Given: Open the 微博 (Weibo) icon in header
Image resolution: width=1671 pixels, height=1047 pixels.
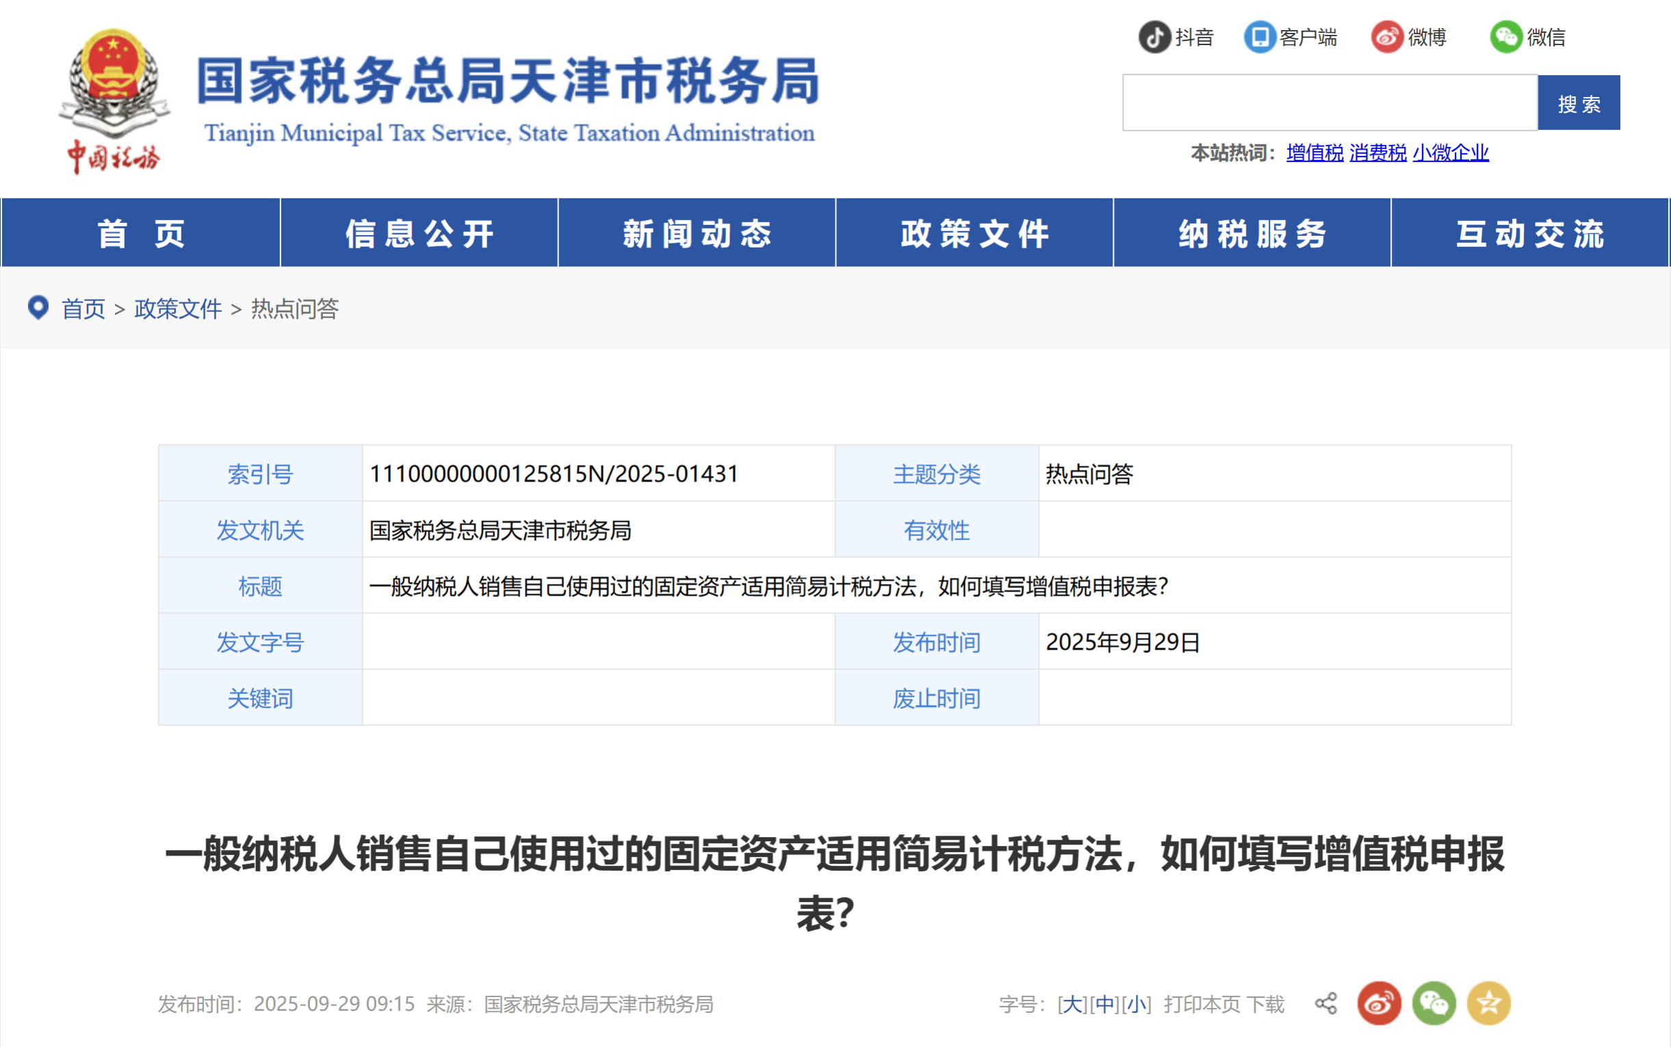Looking at the screenshot, I should click(x=1388, y=38).
